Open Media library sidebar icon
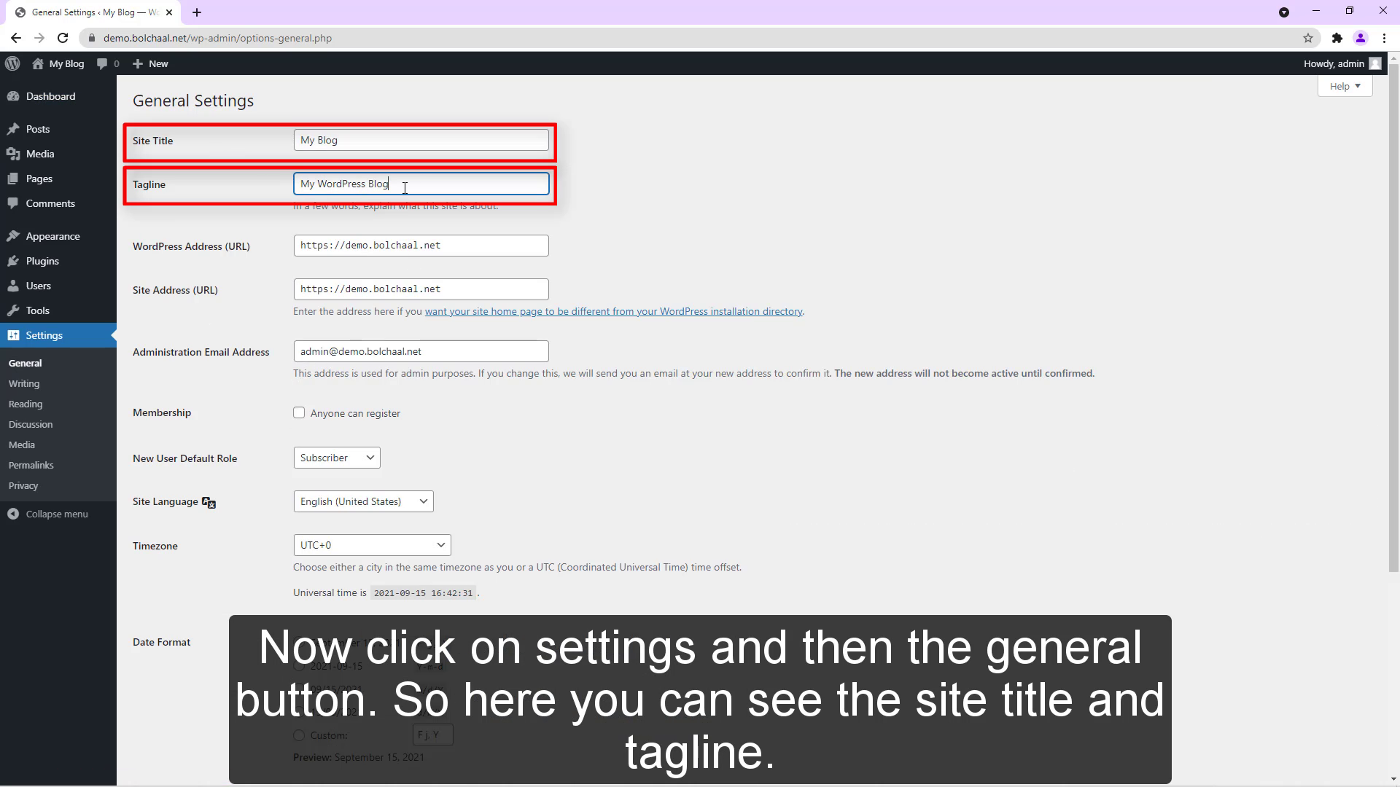The image size is (1400, 787). pos(13,154)
